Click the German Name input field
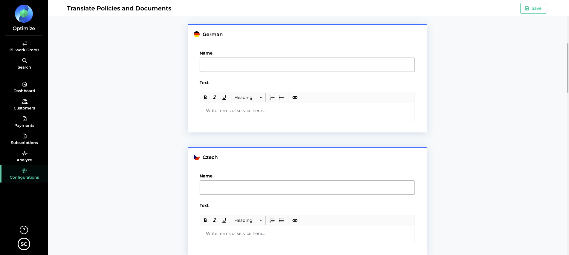Viewport: 569px width, 255px height. click(307, 65)
